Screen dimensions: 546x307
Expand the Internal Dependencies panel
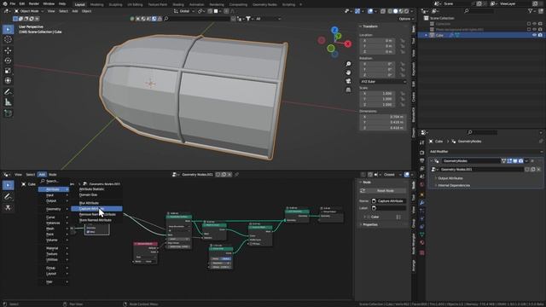(x=453, y=186)
